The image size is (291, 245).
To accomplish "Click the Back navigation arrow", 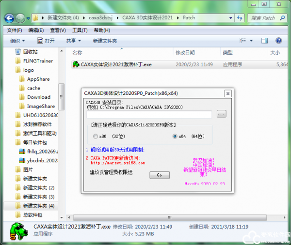I will coord(9,18).
